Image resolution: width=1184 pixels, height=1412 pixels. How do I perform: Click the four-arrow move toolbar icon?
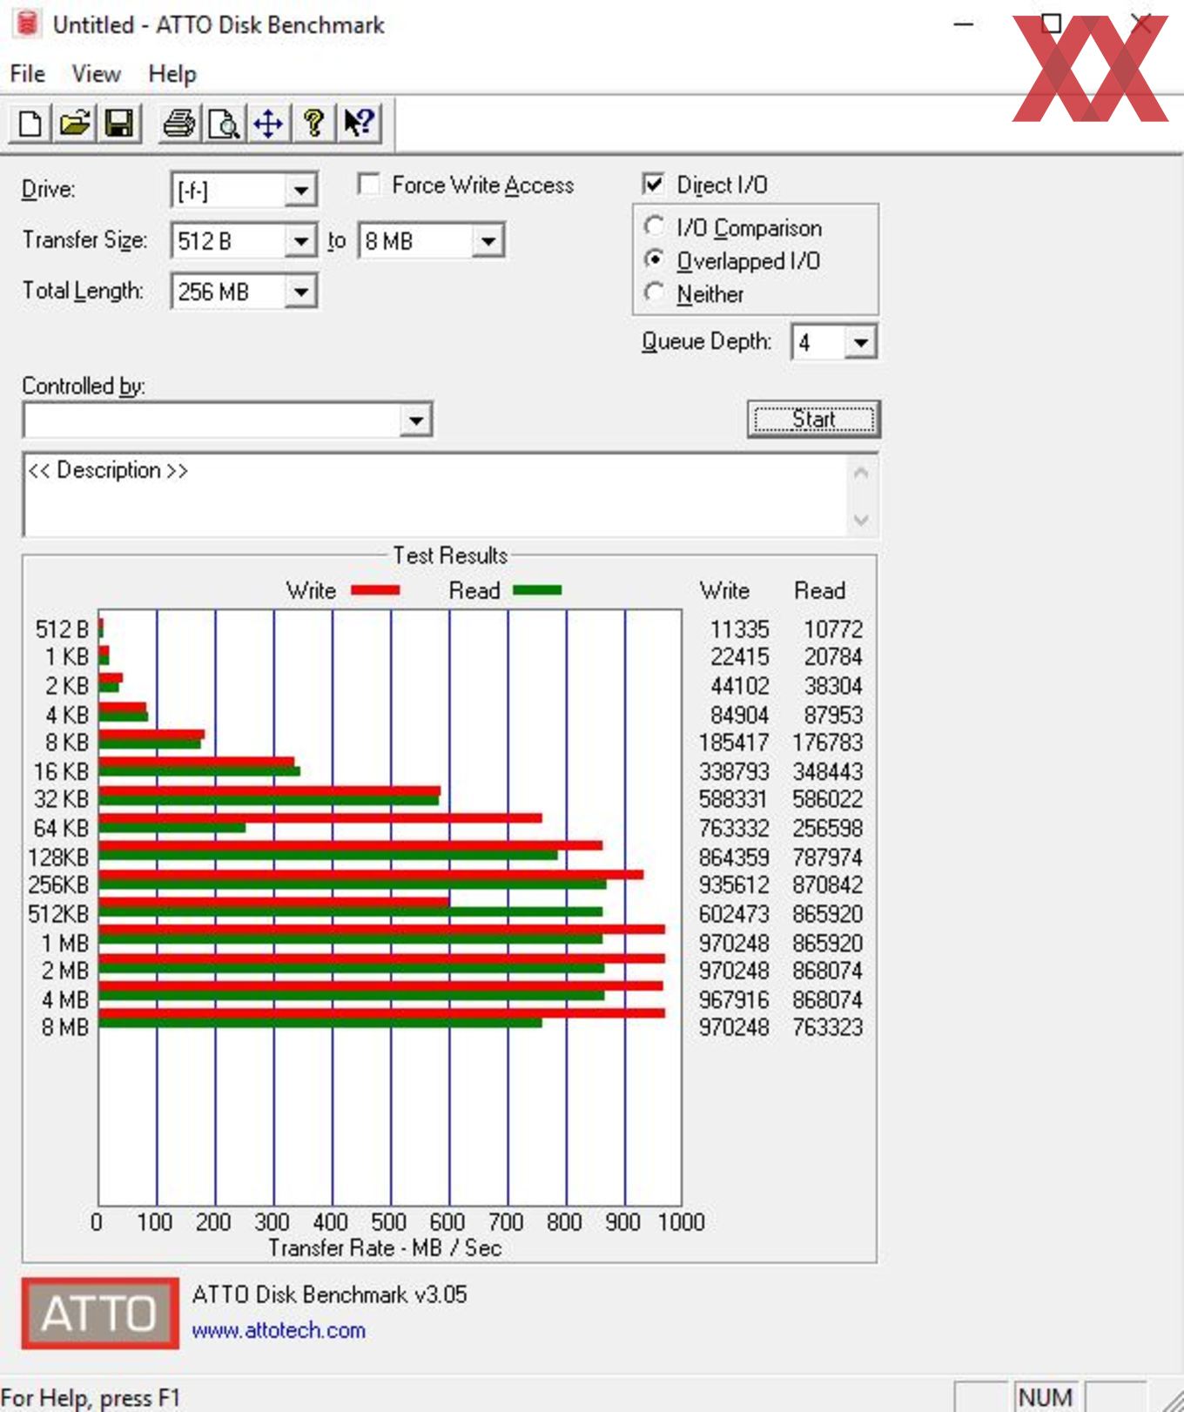(x=268, y=124)
